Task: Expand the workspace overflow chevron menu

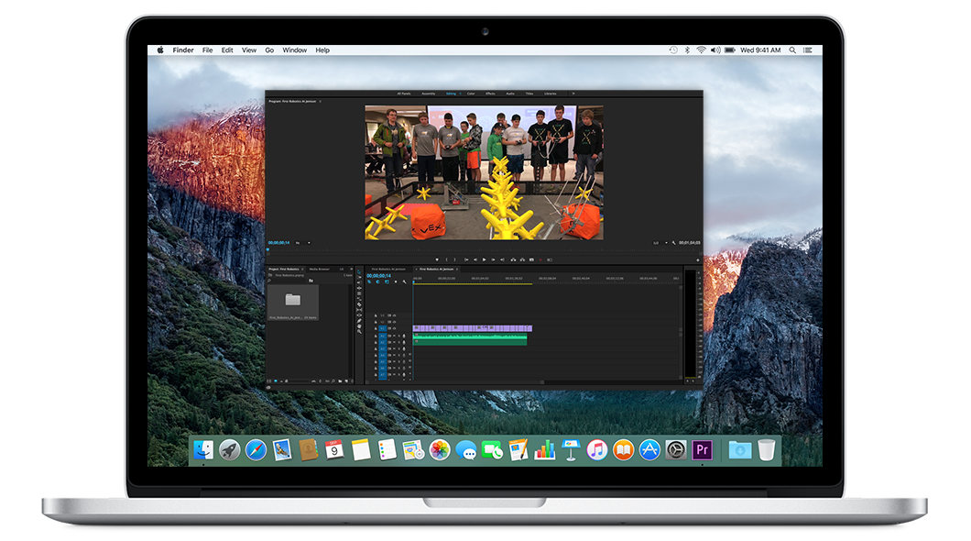Action: pyautogui.click(x=573, y=94)
